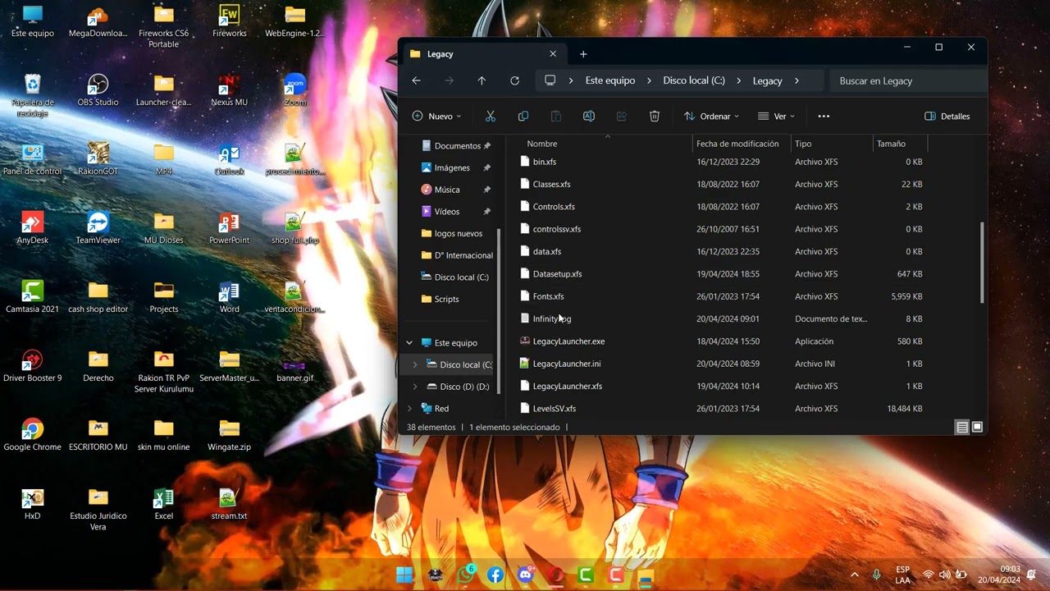
Task: Launch PowerPoint desktop shortcut
Action: click(x=230, y=227)
